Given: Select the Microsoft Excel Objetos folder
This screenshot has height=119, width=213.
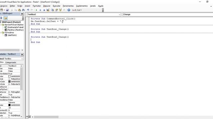Looking at the screenshot, I should (x=14, y=25).
